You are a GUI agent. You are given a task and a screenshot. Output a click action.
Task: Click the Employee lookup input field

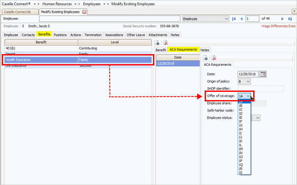109,19
